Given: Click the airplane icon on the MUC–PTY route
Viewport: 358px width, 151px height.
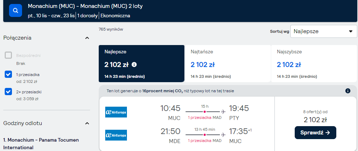Looking at the screenshot, I should (x=223, y=112).
